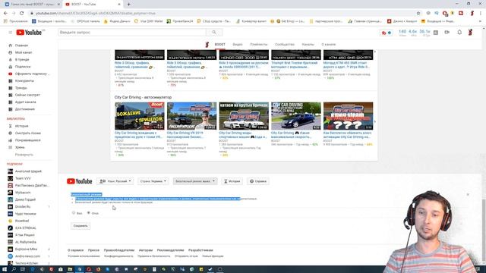Open the account avatar menu

(470, 32)
